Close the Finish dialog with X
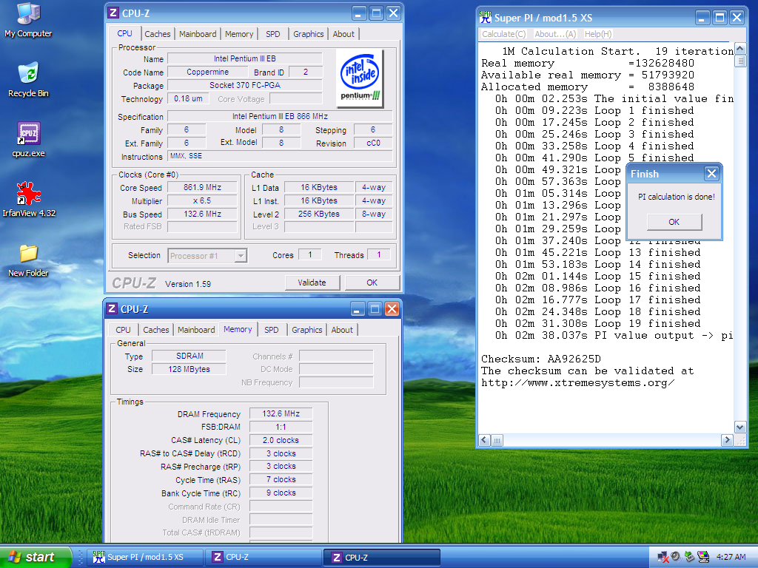The width and height of the screenshot is (758, 568). (711, 173)
